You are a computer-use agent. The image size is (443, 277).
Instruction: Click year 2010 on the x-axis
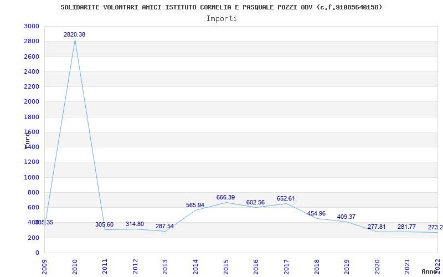pyautogui.click(x=75, y=265)
